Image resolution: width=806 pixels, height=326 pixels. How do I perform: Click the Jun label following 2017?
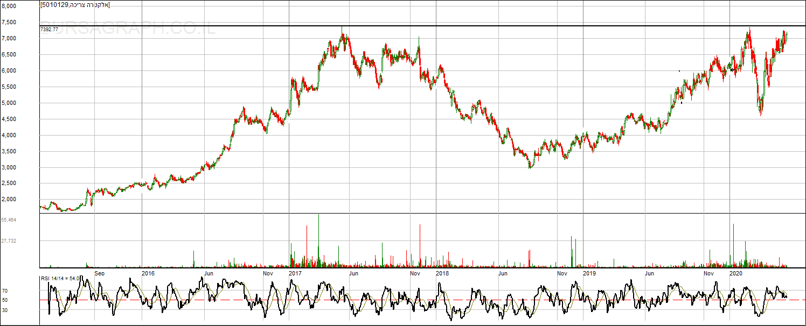[x=354, y=273]
